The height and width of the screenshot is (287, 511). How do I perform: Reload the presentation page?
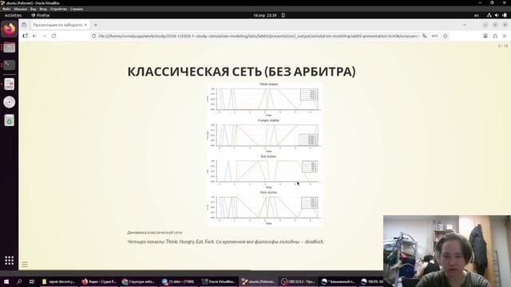tap(53, 36)
